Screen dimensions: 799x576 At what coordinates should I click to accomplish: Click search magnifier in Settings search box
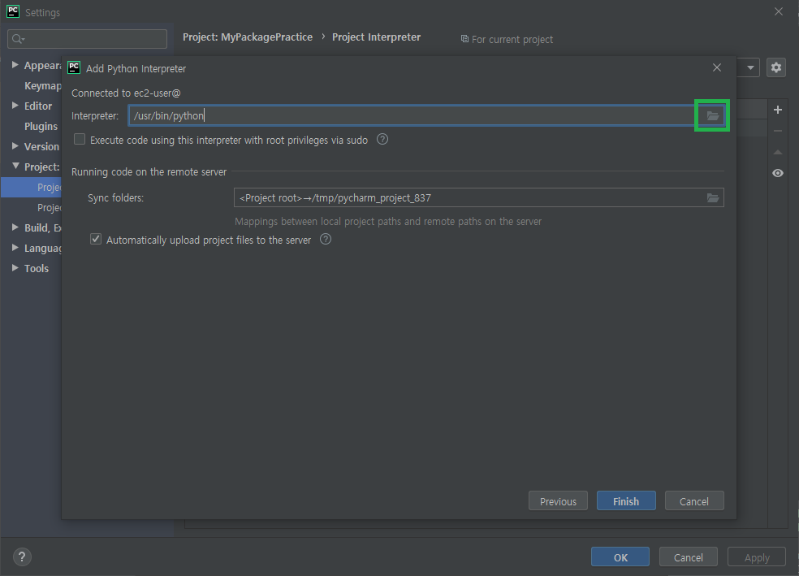coord(18,39)
